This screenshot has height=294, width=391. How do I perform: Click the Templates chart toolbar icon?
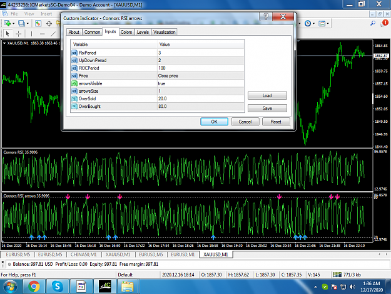coord(322,23)
